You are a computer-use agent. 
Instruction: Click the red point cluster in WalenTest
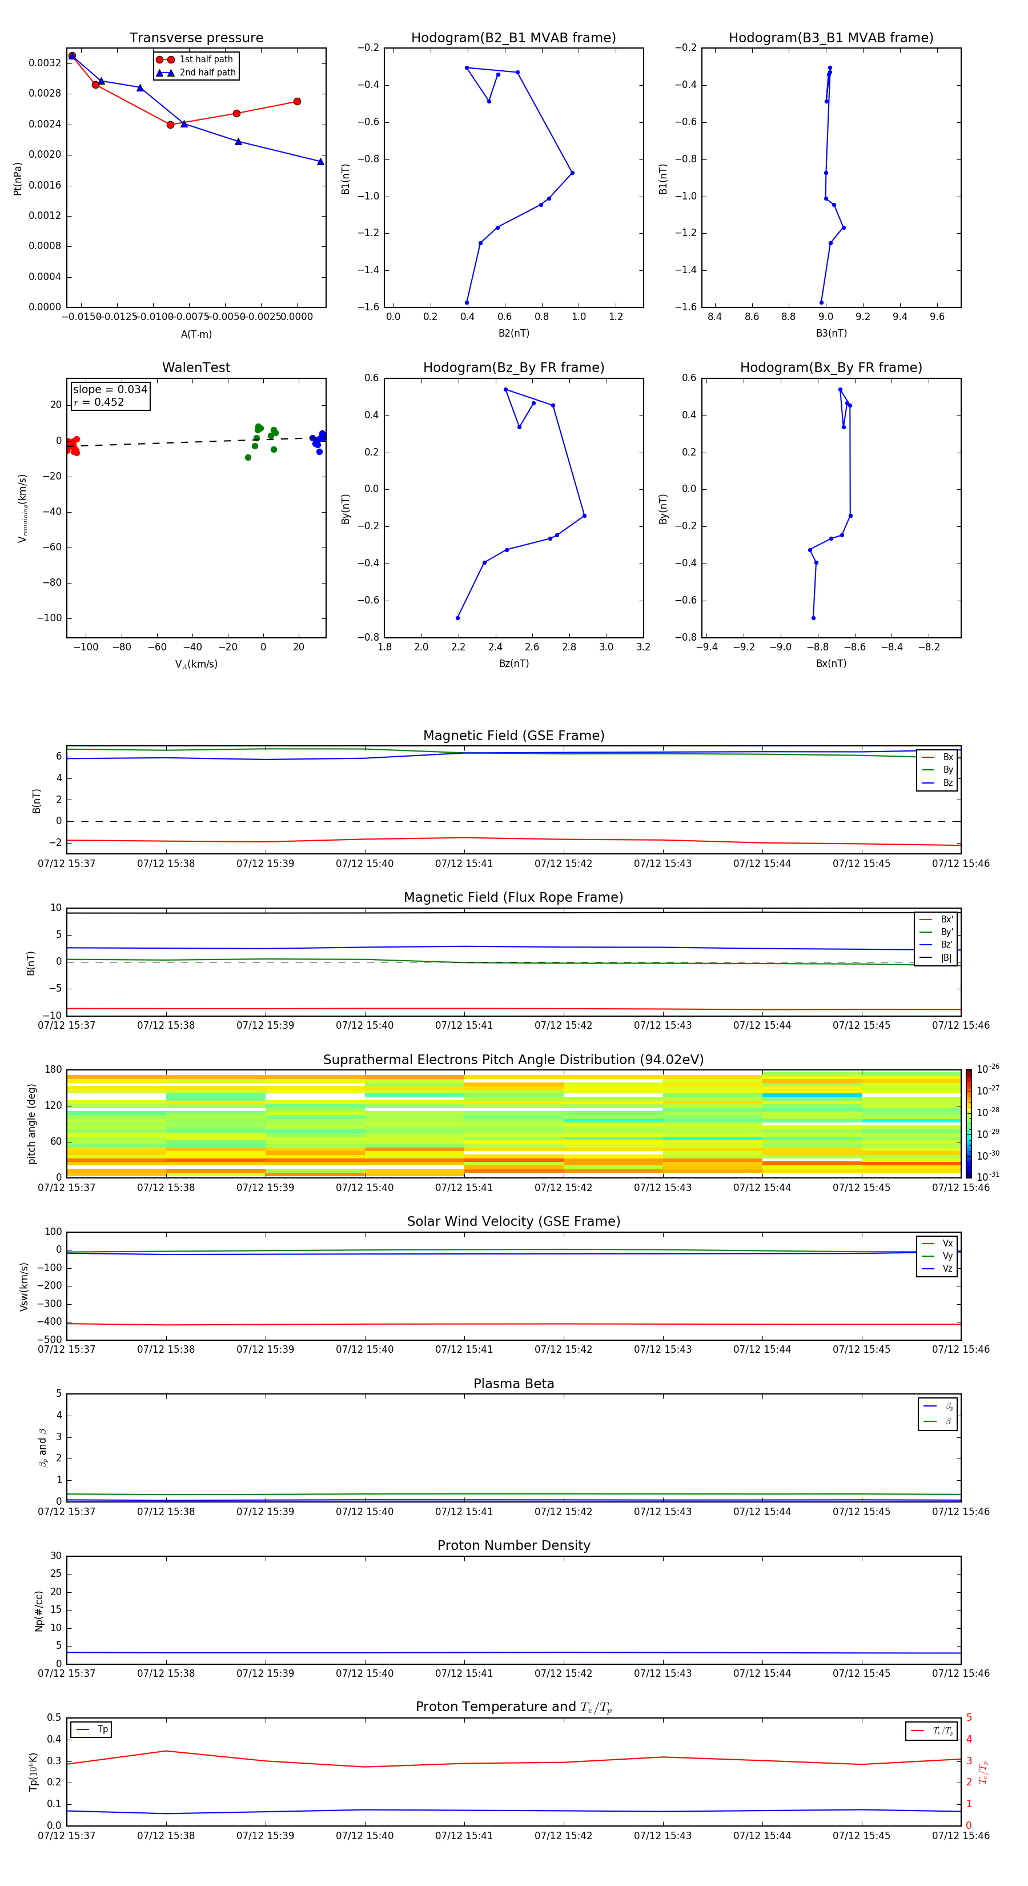click(72, 446)
